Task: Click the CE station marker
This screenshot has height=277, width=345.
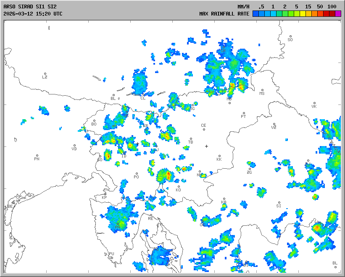Action: click(x=204, y=129)
